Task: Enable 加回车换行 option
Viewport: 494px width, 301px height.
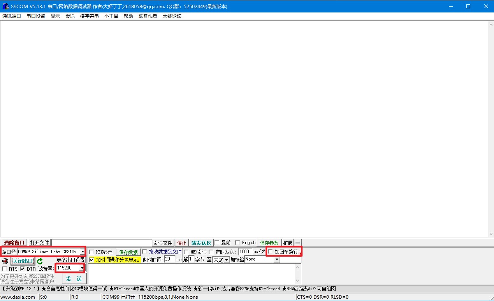Action: pos(271,251)
